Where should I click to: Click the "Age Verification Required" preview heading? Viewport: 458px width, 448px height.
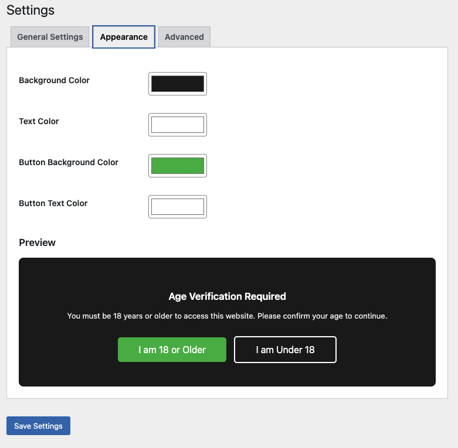pyautogui.click(x=227, y=296)
